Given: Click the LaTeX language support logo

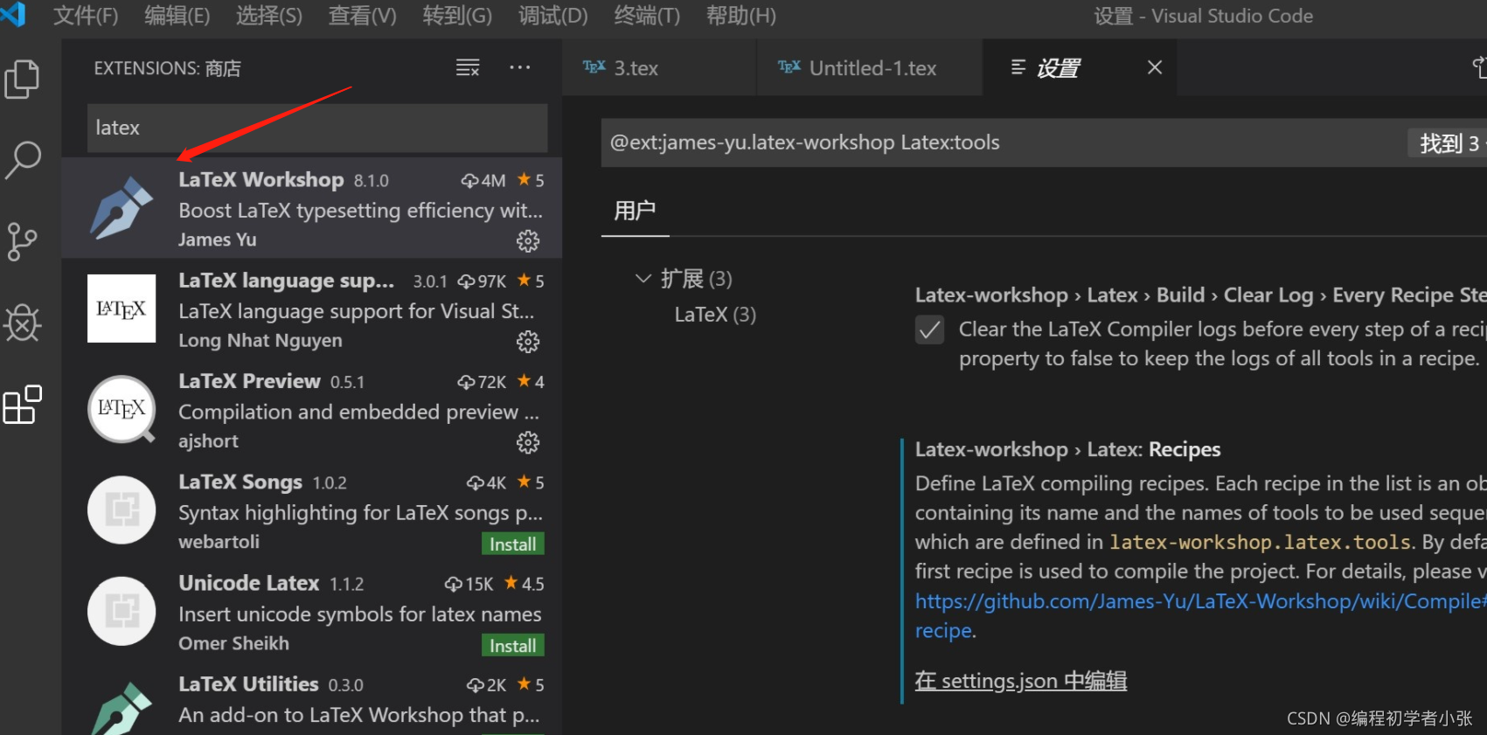Looking at the screenshot, I should point(122,309).
